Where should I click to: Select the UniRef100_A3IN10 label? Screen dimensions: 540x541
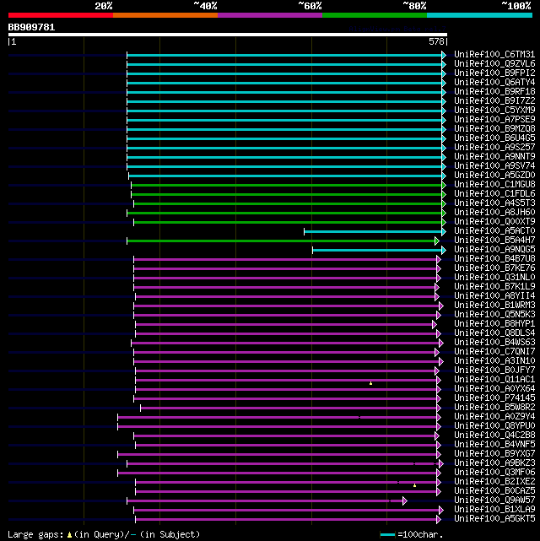494,361
